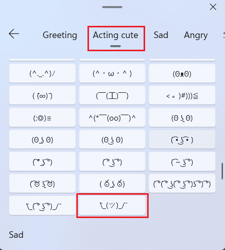This screenshot has width=225, height=250.
Task: Choose the fish kaomoji <。)#)))≦
Action: (x=182, y=95)
